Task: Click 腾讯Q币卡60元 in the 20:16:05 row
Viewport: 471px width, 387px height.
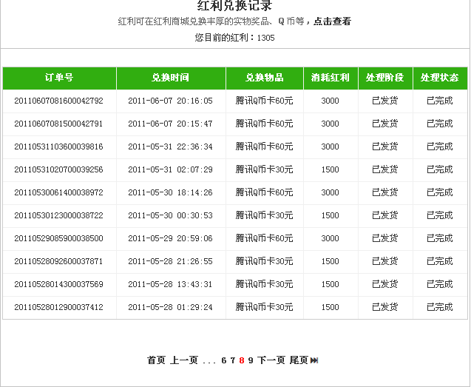Action: point(265,101)
